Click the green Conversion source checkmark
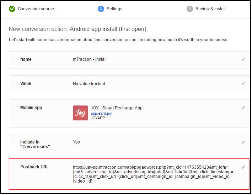This screenshot has width=252, height=195. coord(12,9)
